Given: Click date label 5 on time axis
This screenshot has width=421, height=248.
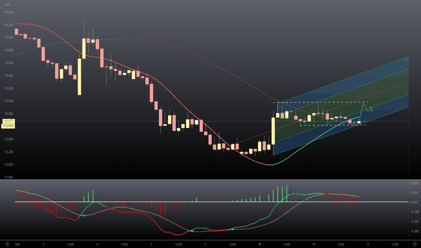Looking at the screenshot, I should 151,244.
